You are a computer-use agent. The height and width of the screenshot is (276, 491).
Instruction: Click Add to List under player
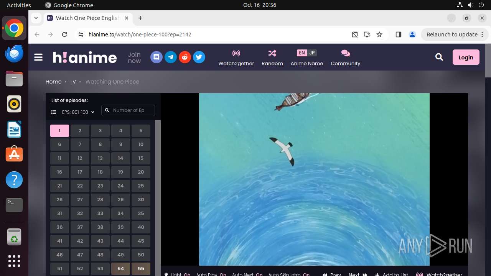[392, 274]
